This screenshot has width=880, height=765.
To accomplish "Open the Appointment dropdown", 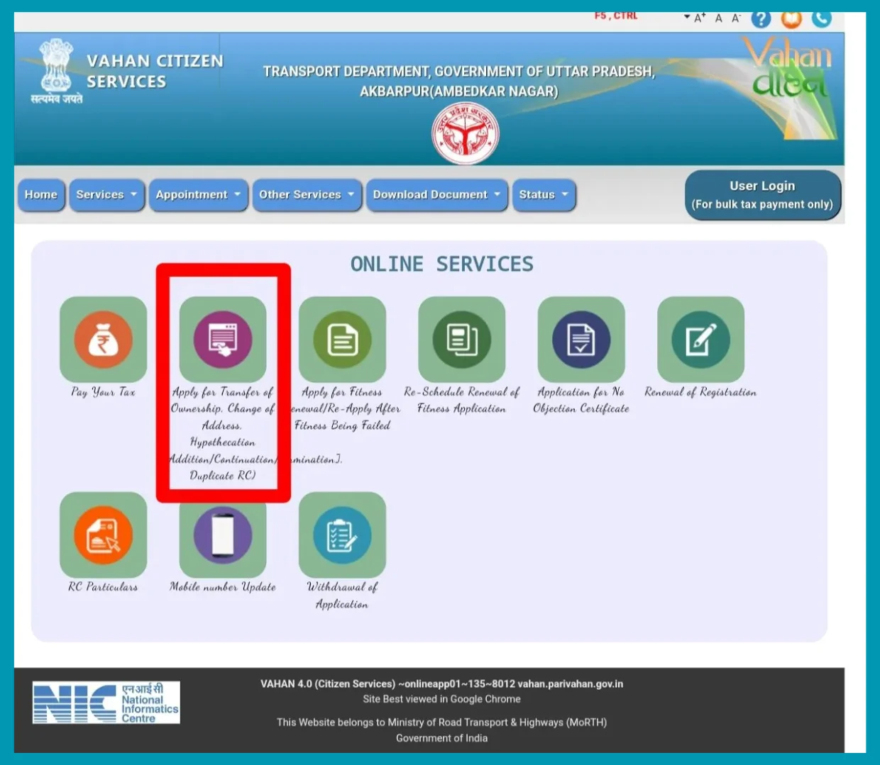I will (197, 194).
